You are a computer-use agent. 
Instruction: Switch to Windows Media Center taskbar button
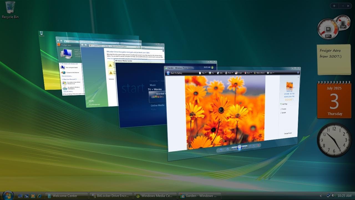click(155, 196)
